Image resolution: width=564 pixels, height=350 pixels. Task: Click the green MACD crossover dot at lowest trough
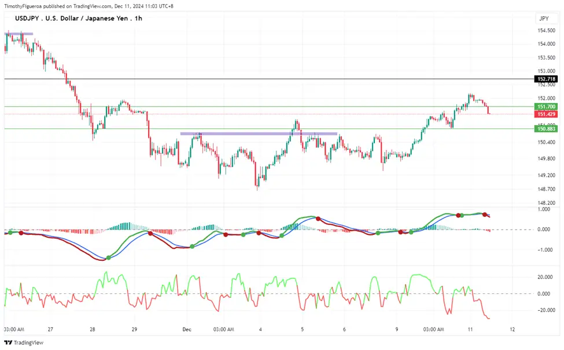(109, 257)
